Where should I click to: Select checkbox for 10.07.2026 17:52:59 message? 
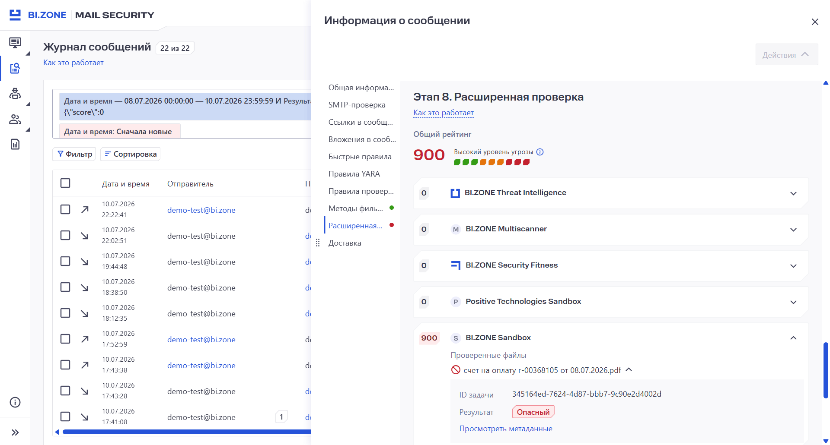click(65, 339)
